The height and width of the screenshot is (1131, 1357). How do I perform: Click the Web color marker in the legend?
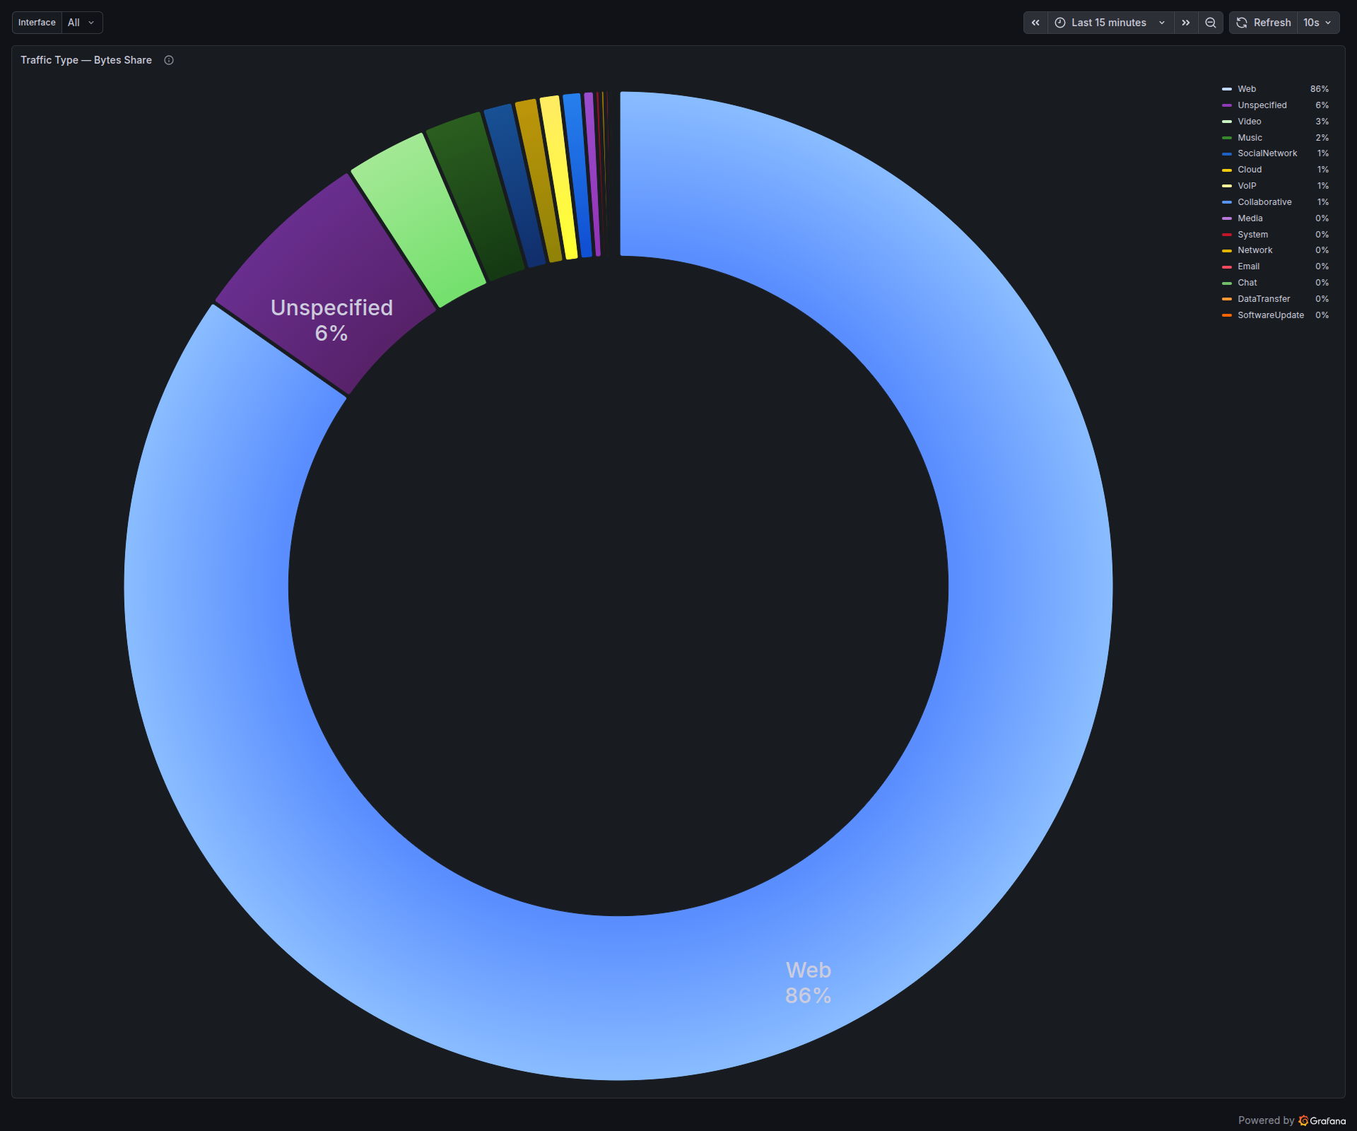tap(1227, 89)
